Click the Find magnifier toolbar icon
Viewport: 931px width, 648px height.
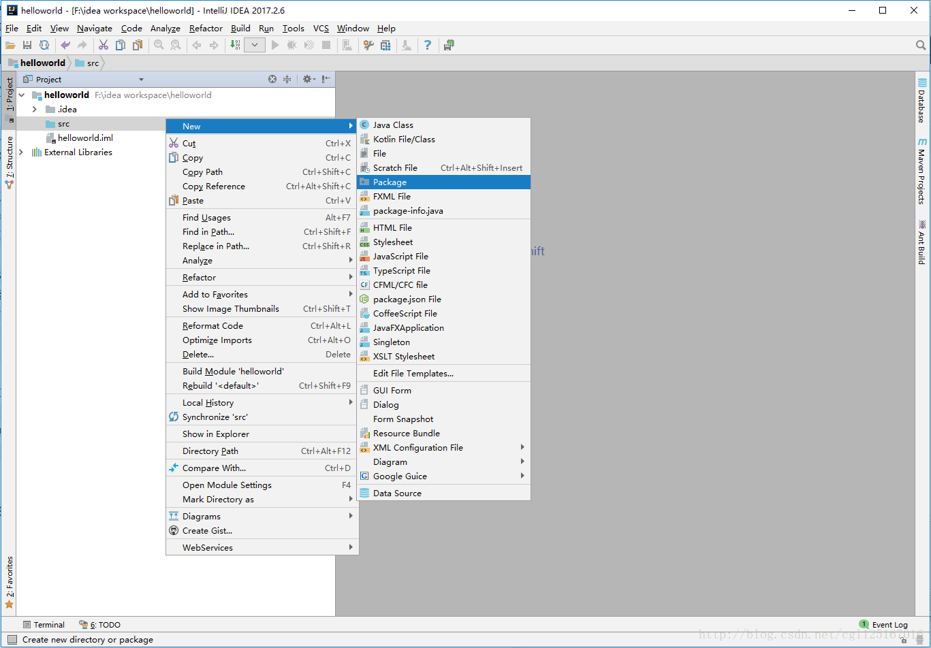click(x=159, y=45)
